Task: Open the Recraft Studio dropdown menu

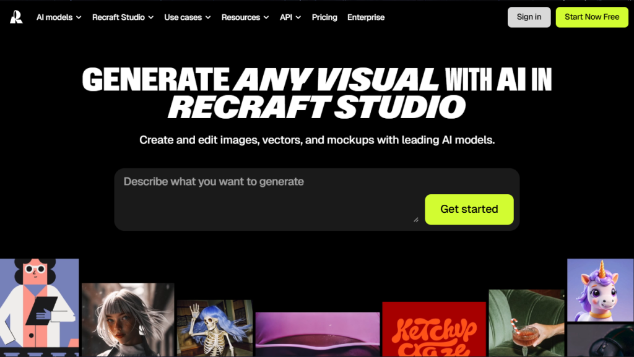Action: click(x=123, y=17)
